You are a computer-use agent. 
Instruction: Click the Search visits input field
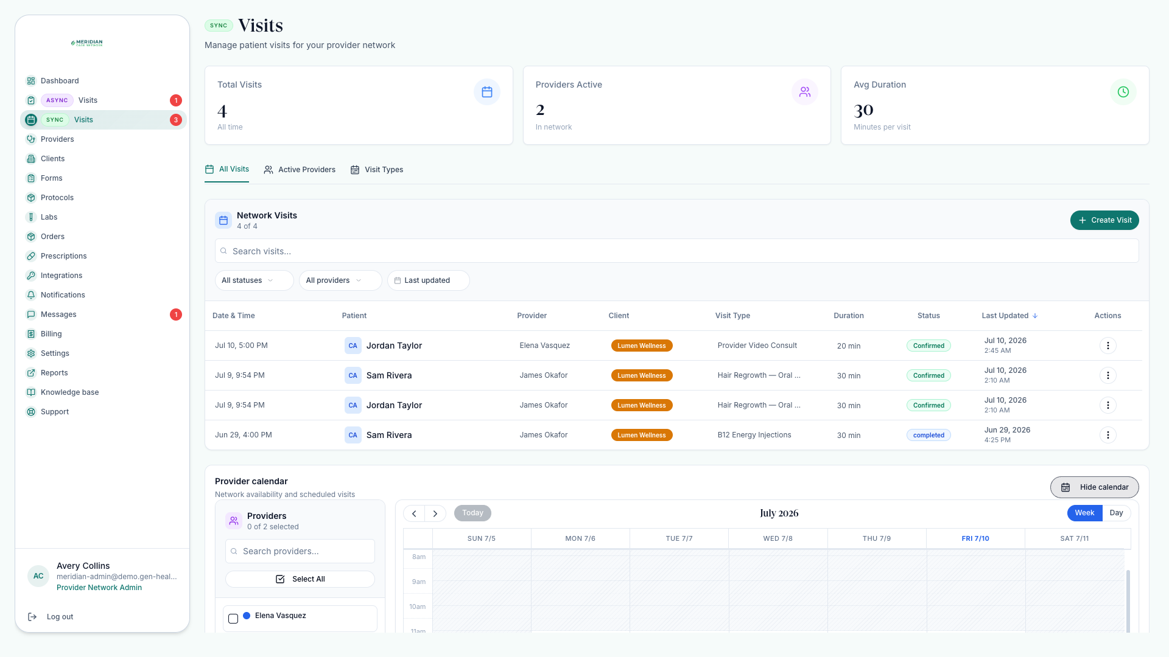coord(676,251)
